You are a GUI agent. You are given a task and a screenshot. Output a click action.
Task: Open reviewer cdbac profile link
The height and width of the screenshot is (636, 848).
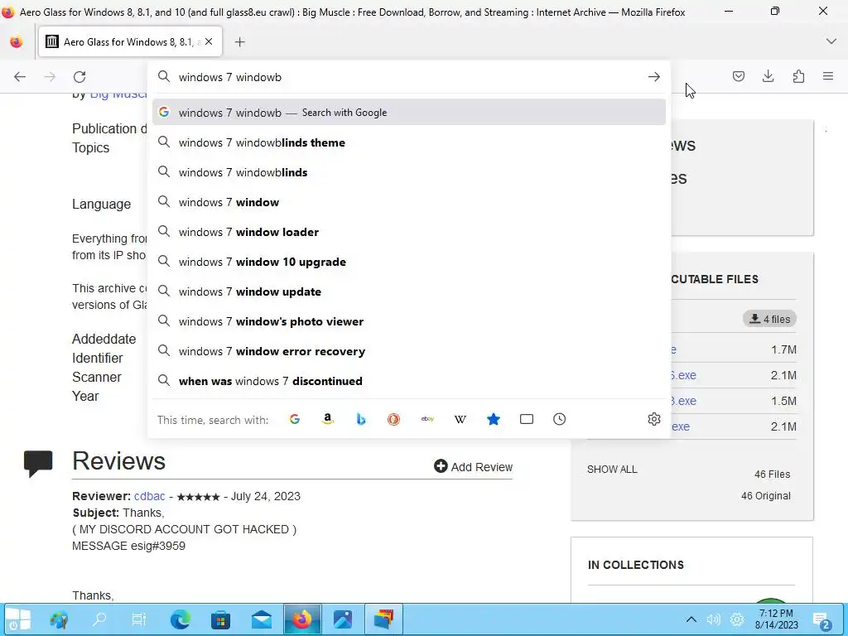pos(149,496)
